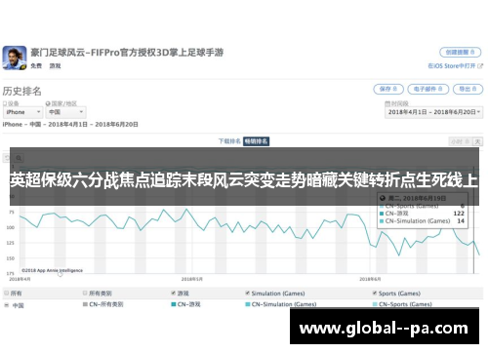Click the 2018年6月 axis label
The width and height of the screenshot is (488, 353).
(370, 279)
